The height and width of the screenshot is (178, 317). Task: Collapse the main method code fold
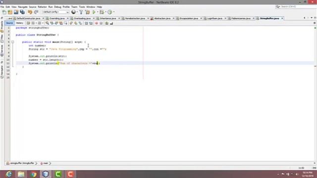pyautogui.click(x=12, y=42)
